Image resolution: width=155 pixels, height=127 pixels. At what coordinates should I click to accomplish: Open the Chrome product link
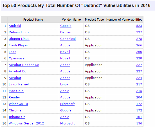[15, 110]
